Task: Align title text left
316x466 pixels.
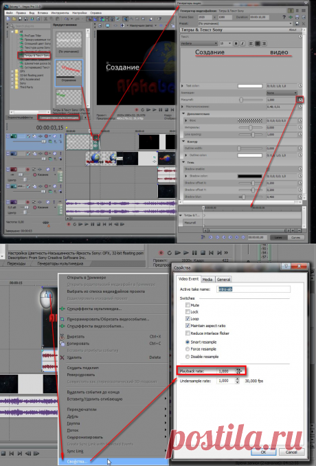Action: [x=251, y=43]
